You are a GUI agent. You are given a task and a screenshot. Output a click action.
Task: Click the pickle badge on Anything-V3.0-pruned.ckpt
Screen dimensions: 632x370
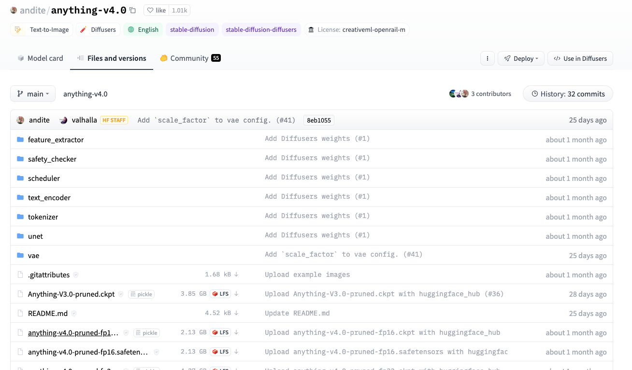pyautogui.click(x=141, y=294)
